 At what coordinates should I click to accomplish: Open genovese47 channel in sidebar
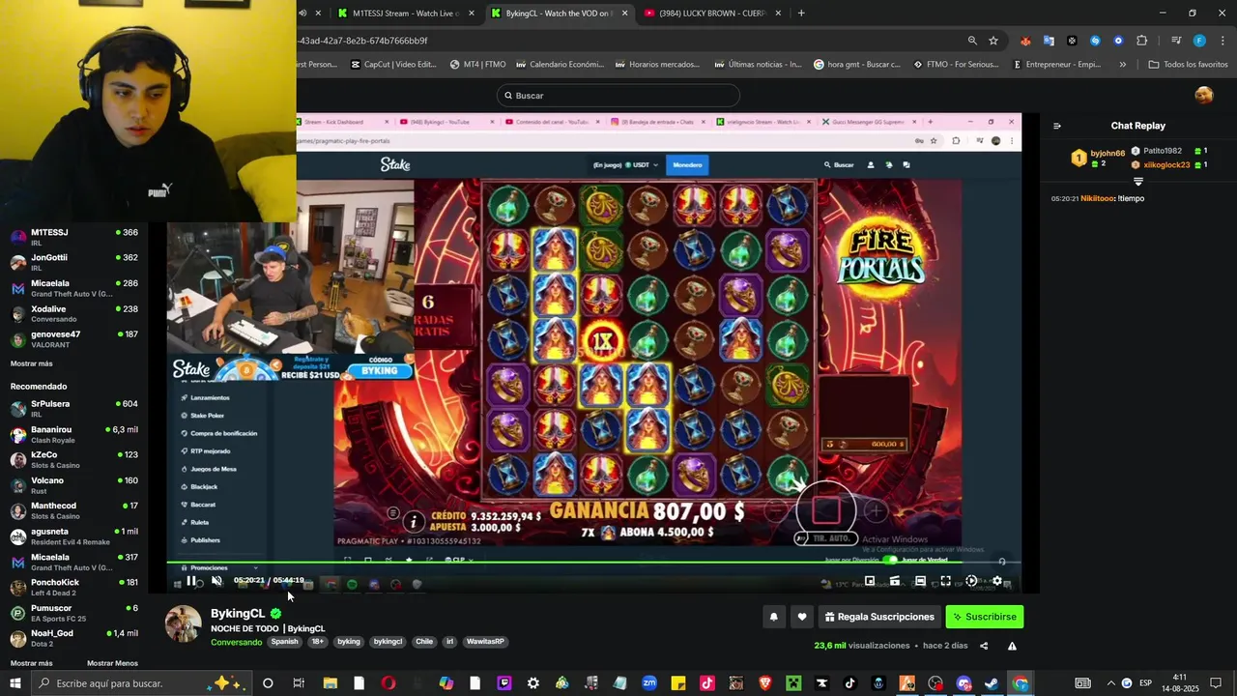click(x=74, y=338)
